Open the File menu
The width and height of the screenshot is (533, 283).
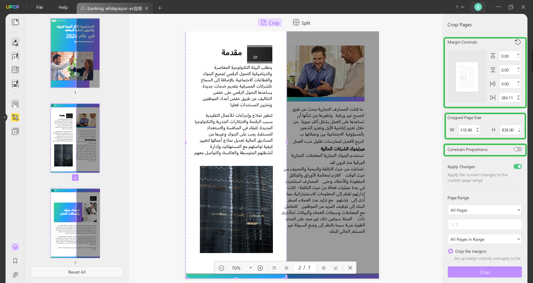tap(40, 7)
